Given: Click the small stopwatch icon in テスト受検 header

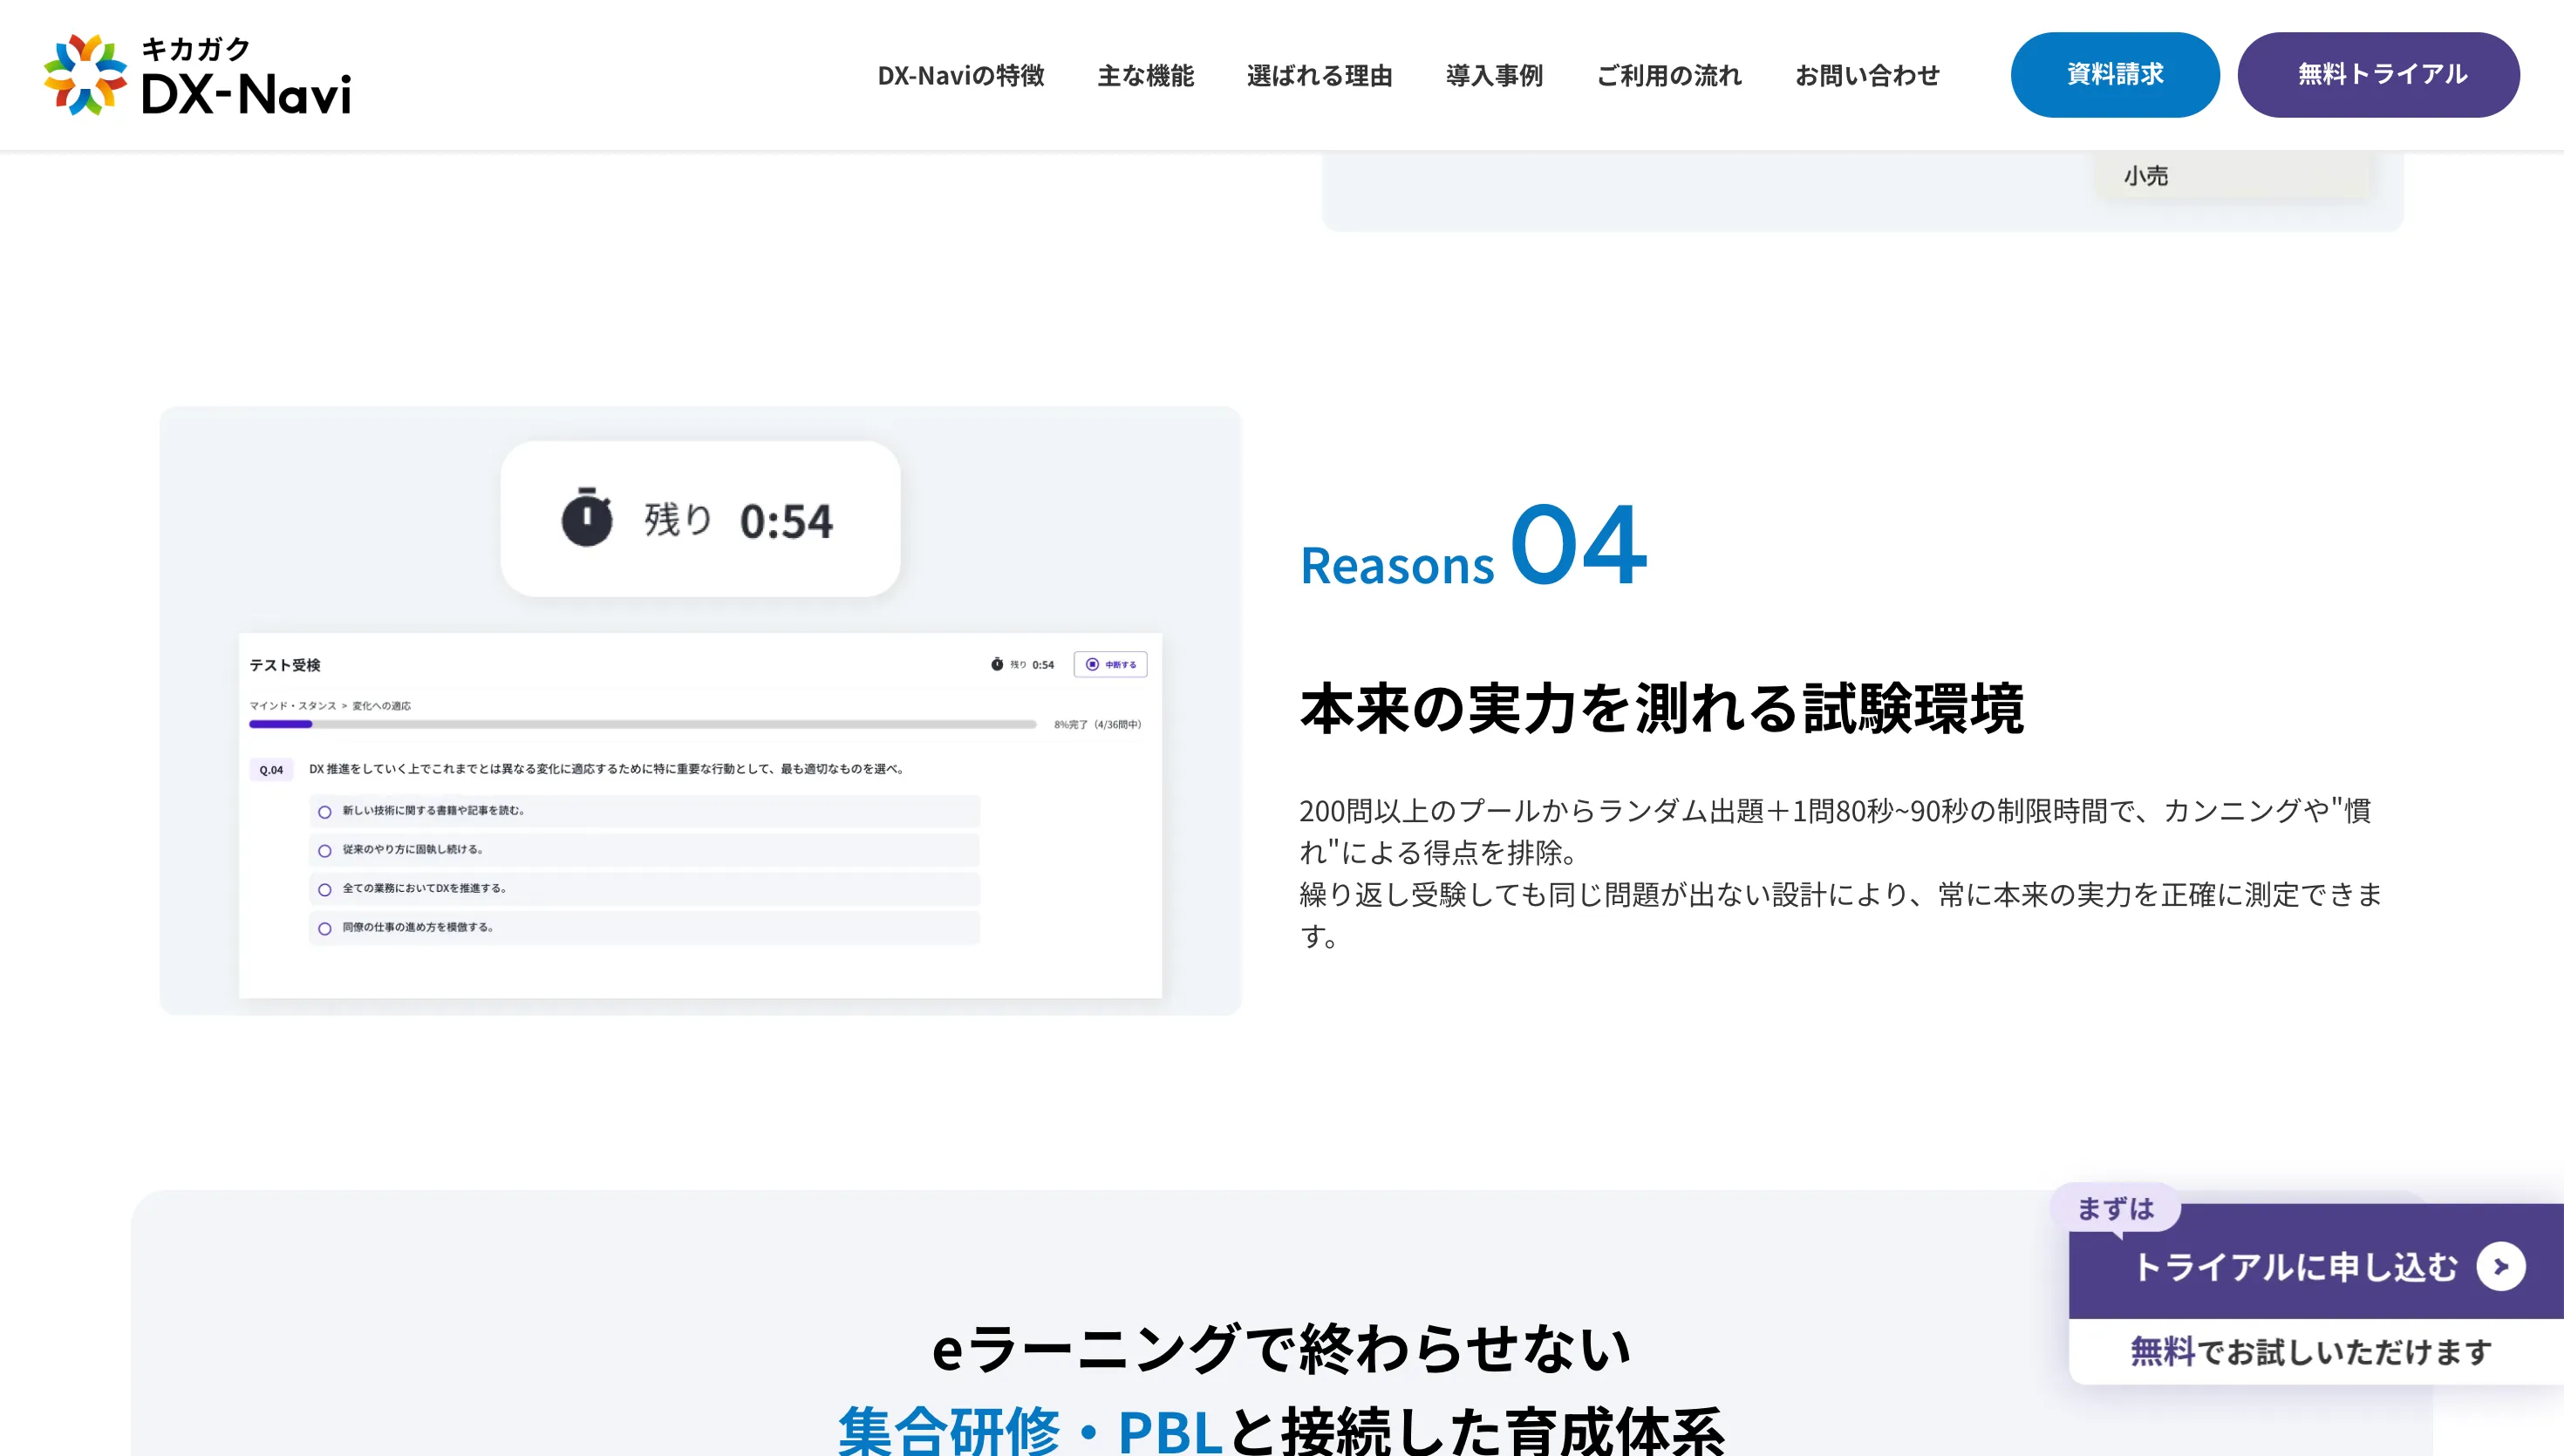Looking at the screenshot, I should pos(997,664).
